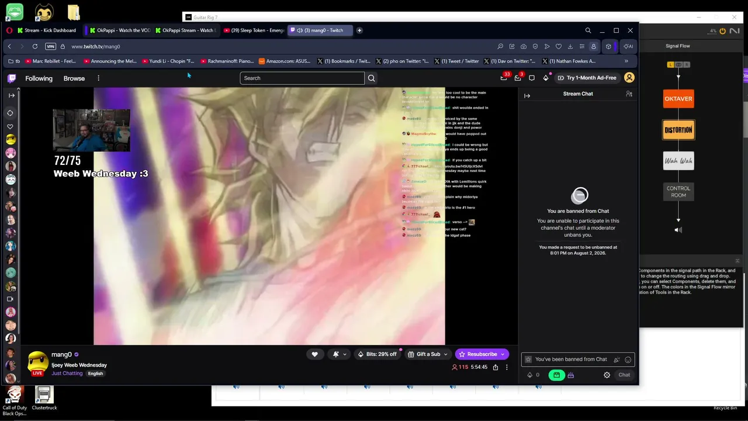Expand the Resubscribe dropdown
This screenshot has height=421, width=748.
[503, 354]
